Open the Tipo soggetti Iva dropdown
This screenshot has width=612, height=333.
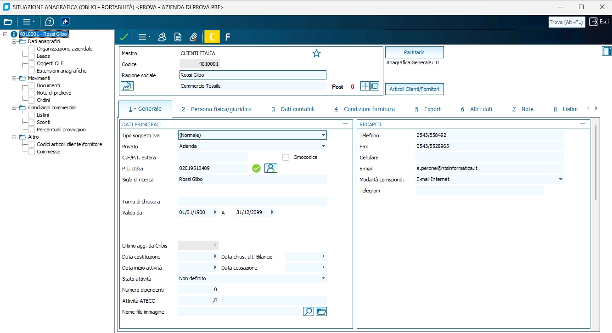[x=323, y=135]
